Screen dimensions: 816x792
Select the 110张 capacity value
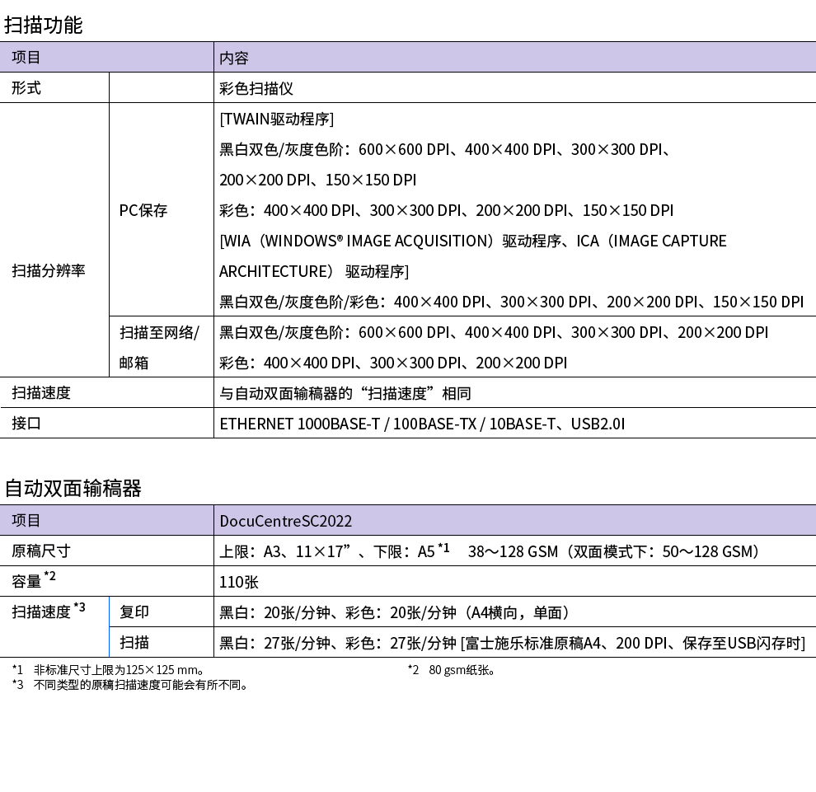click(239, 582)
